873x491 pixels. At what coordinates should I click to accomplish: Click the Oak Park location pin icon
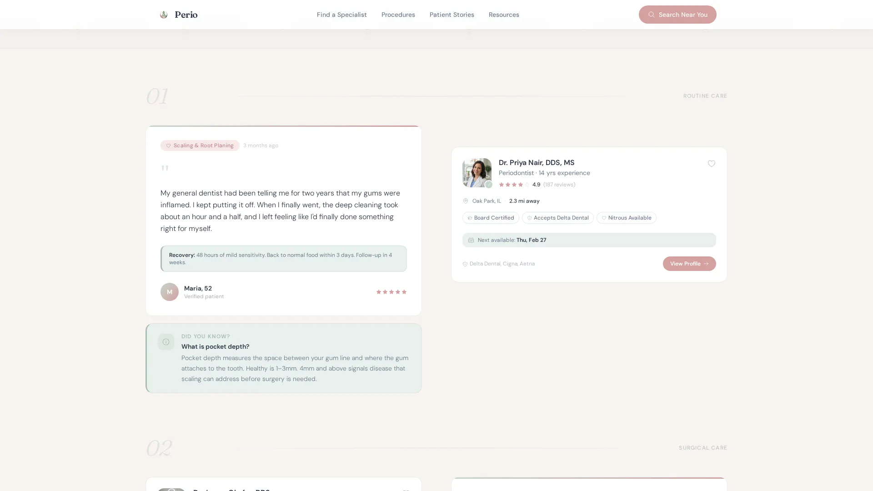point(465,201)
